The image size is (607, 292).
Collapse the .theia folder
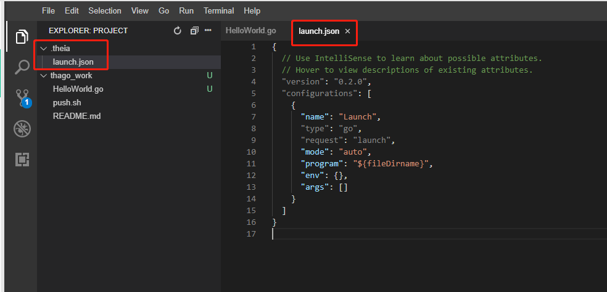[43, 48]
